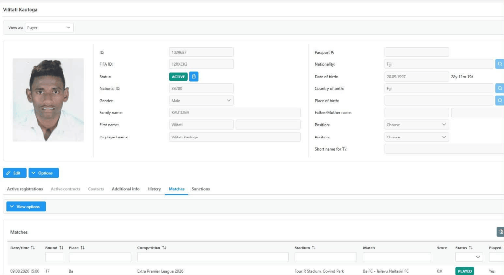504x275 pixels.
Task: Open the Gender dropdown showing Male
Action: pyautogui.click(x=201, y=101)
